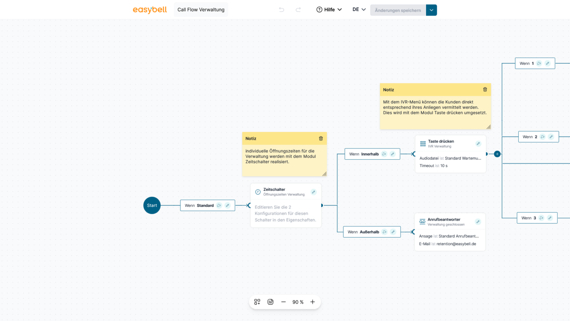Viewport: 570px width, 321px height.
Task: Edit the Taste drücken module
Action: pos(478,144)
